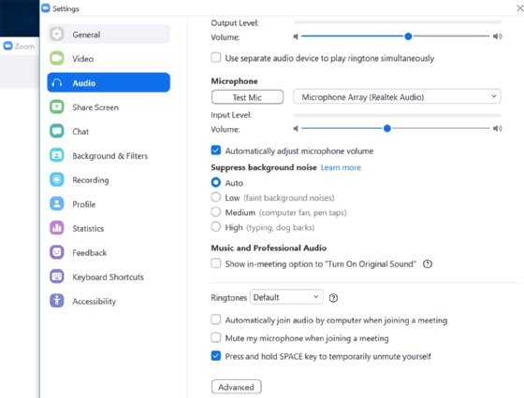The width and height of the screenshot is (524, 398).
Task: Select Medium noise suppression
Action: (x=216, y=212)
